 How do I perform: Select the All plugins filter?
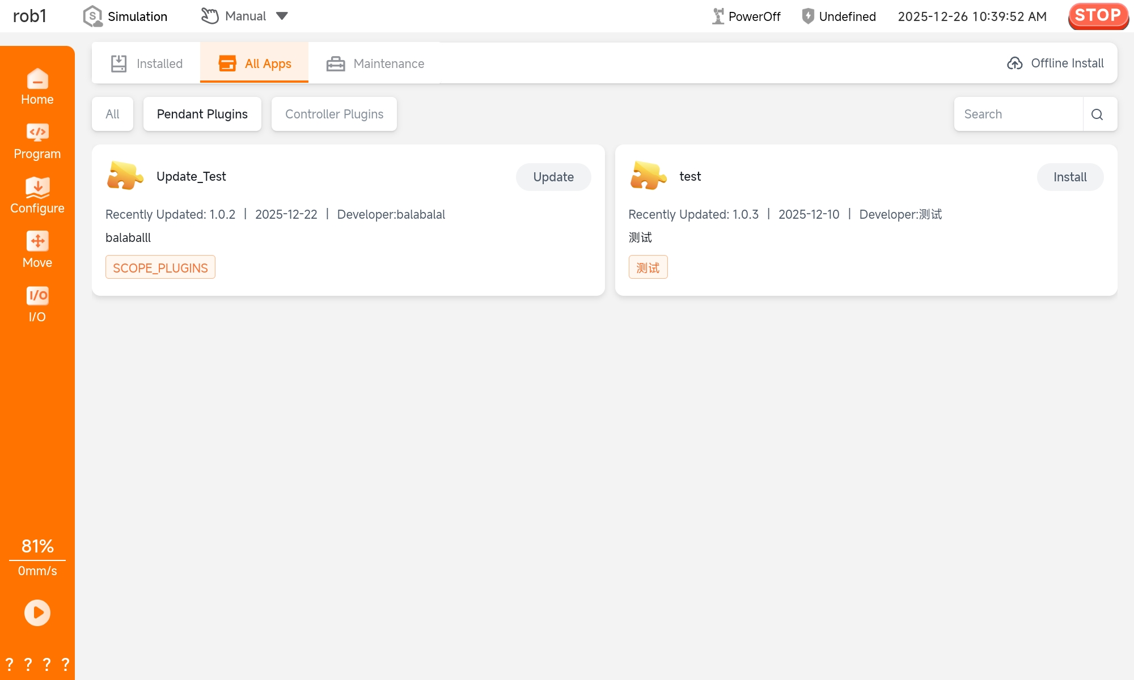tap(112, 114)
